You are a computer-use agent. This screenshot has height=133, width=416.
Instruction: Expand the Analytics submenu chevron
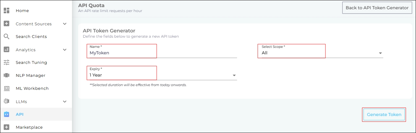[65, 50]
